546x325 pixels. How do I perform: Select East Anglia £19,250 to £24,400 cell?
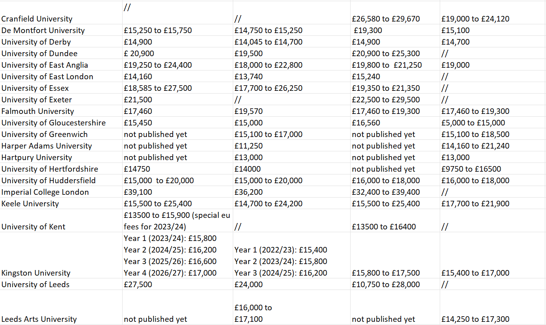point(158,65)
